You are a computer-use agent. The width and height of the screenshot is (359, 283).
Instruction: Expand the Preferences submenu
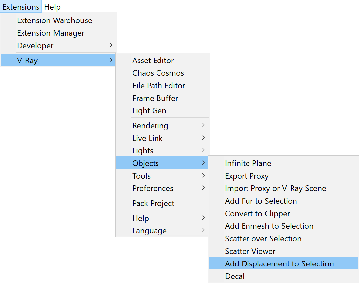(162, 188)
